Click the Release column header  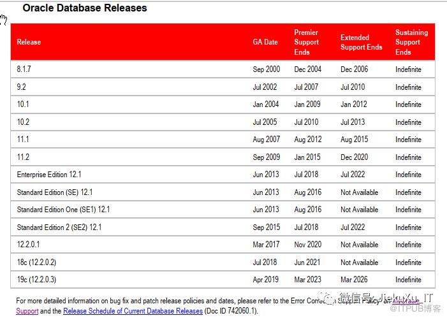29,42
